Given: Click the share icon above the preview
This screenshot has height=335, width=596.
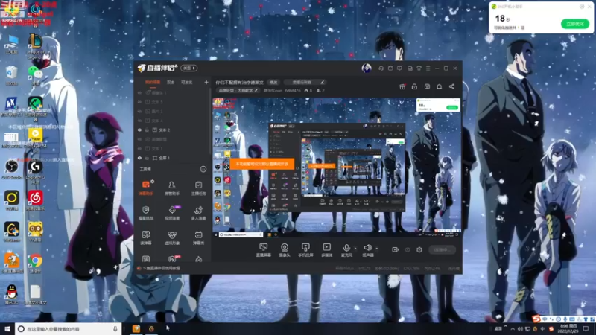Looking at the screenshot, I should point(451,86).
